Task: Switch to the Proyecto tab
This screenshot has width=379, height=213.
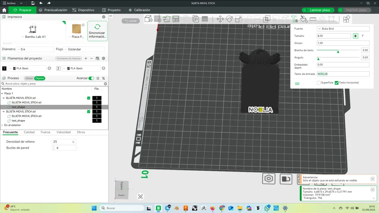Action: [111, 10]
